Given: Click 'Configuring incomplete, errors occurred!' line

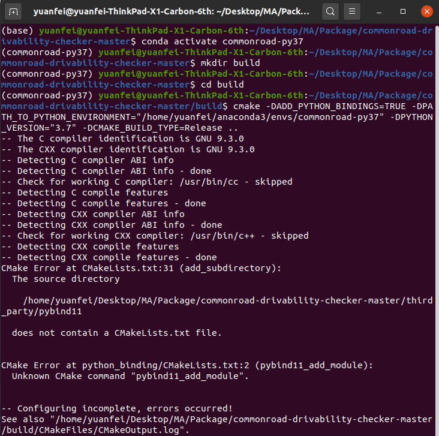Looking at the screenshot, I should [120, 408].
